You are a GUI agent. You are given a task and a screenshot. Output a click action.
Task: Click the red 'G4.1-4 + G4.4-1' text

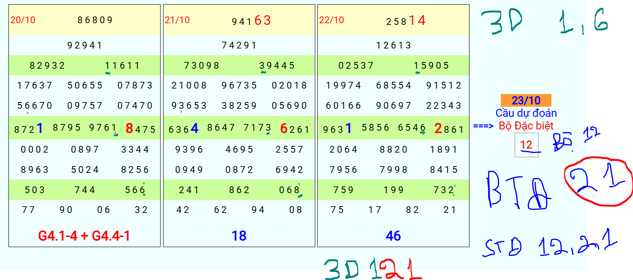pyautogui.click(x=84, y=236)
